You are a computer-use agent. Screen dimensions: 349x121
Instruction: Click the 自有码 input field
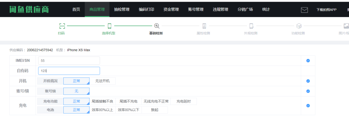click(x=69, y=71)
